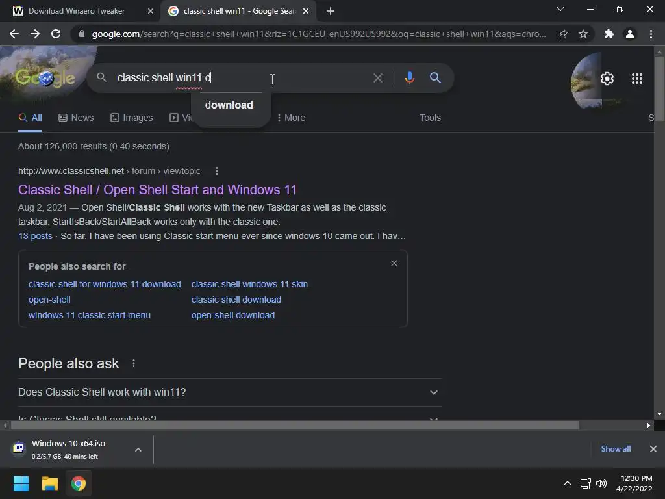This screenshot has height=499, width=665.
Task: Open Google quick settings gear
Action: pos(607,79)
